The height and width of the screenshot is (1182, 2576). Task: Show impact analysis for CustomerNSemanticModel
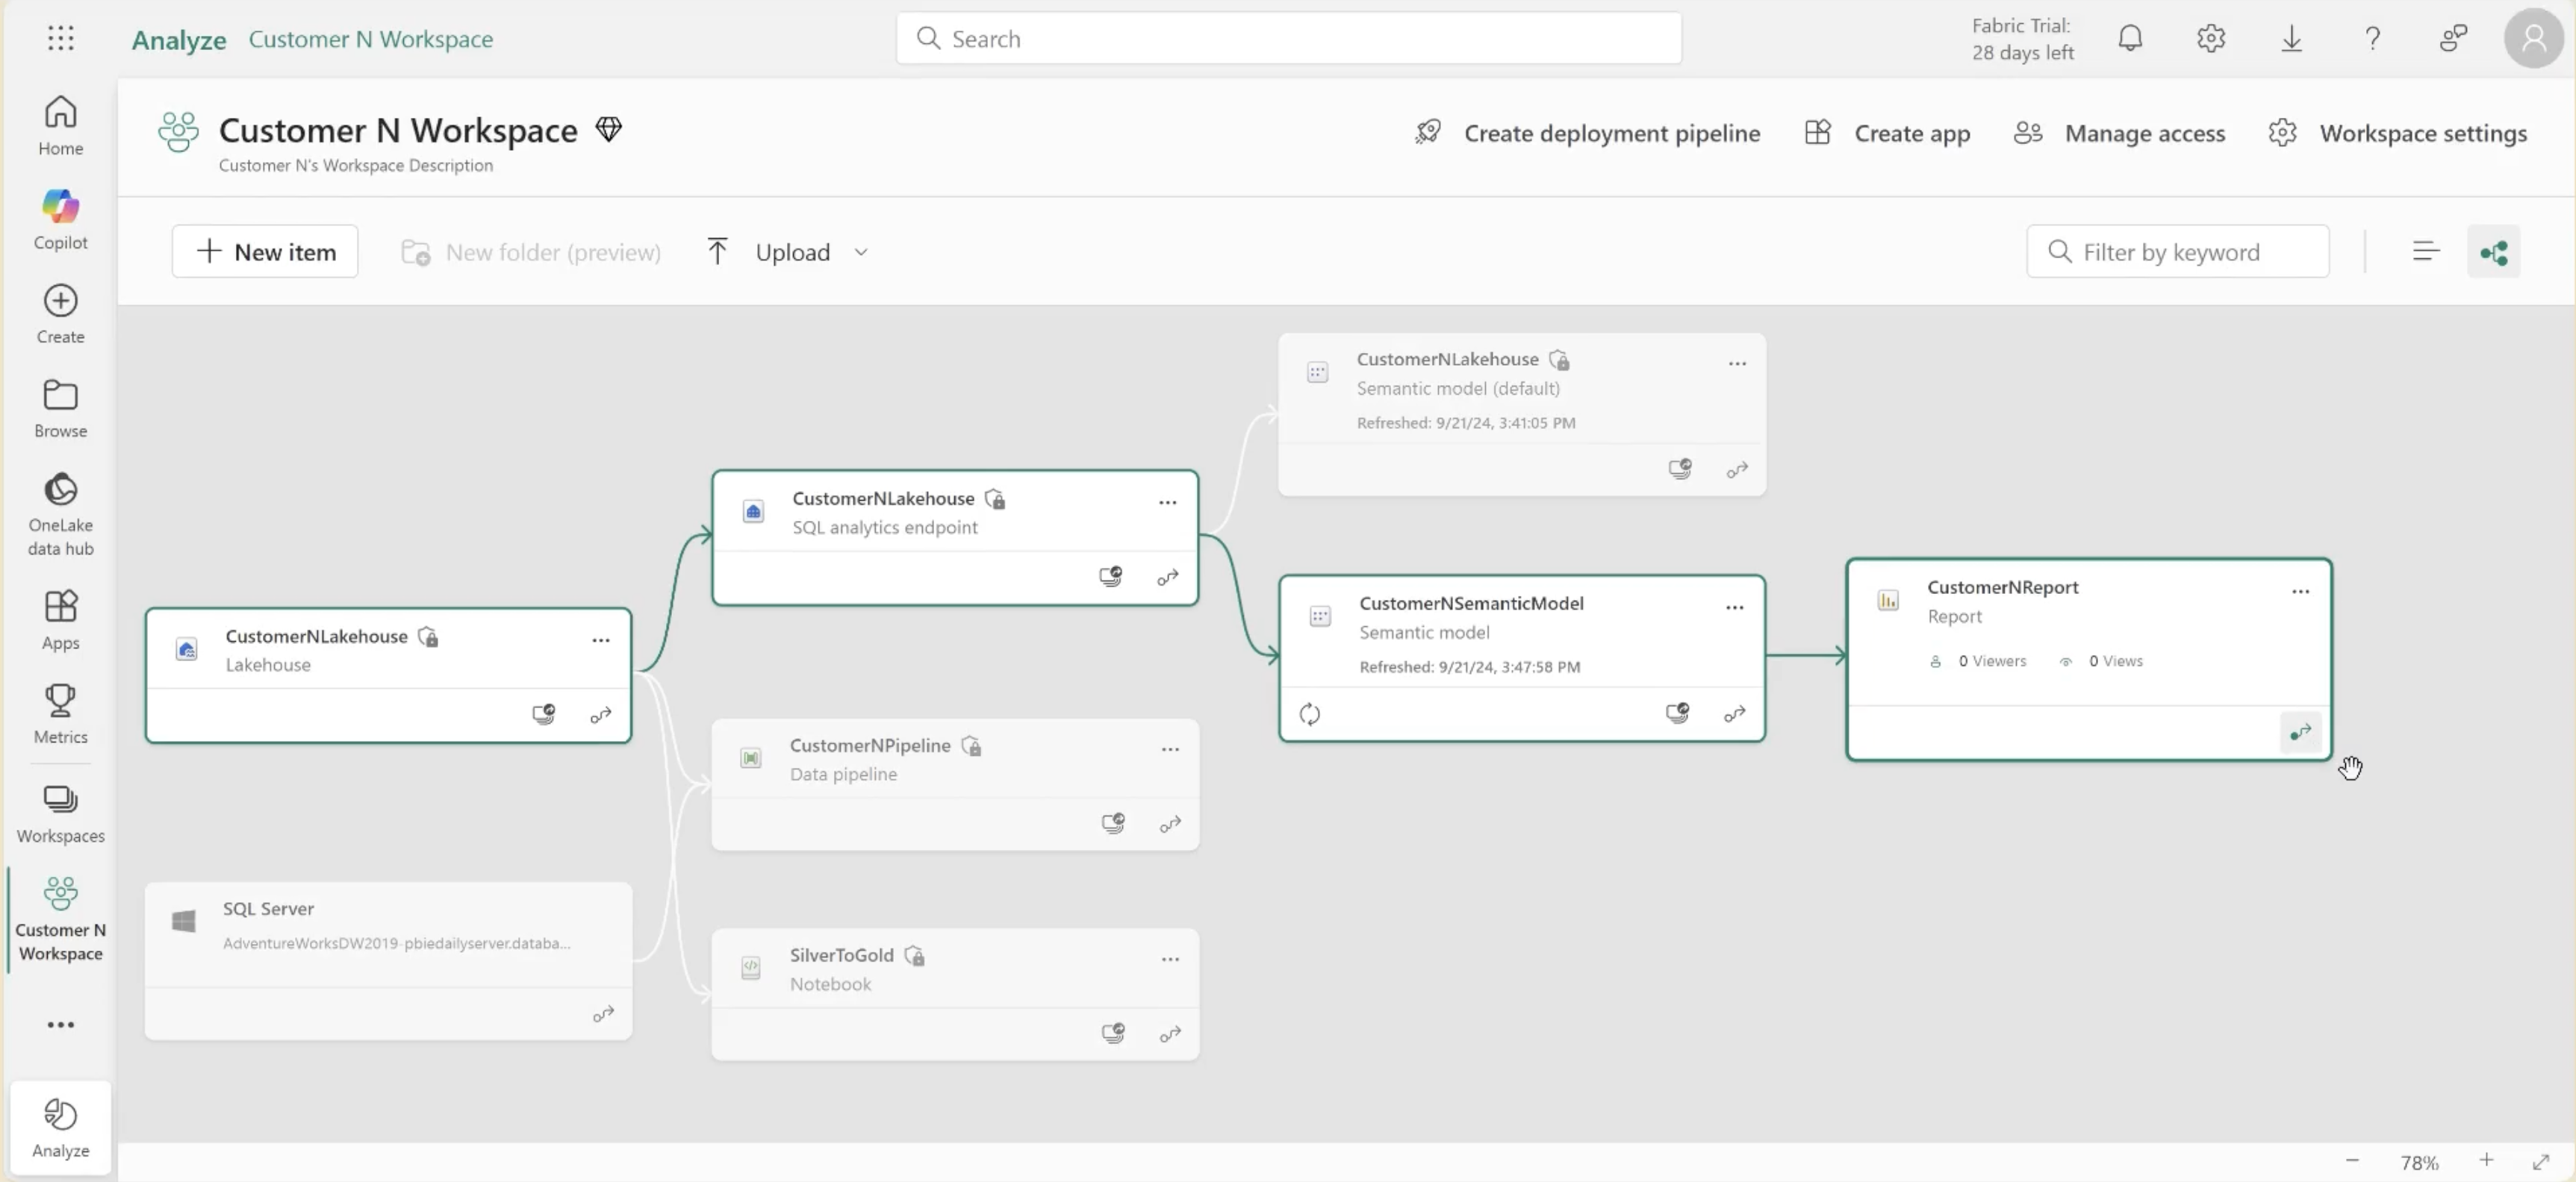click(1677, 713)
